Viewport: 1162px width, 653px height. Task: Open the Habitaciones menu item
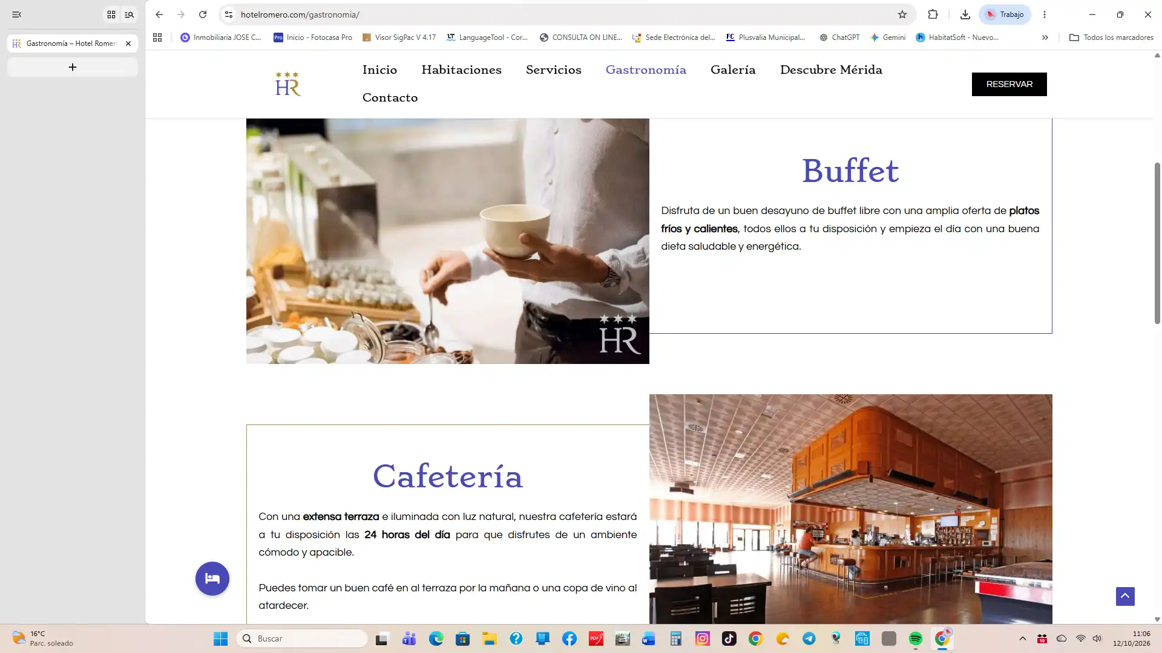461,70
